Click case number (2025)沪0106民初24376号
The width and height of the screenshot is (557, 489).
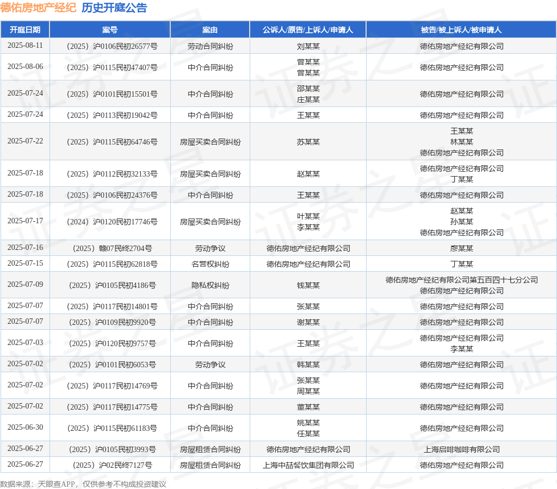pyautogui.click(x=112, y=195)
